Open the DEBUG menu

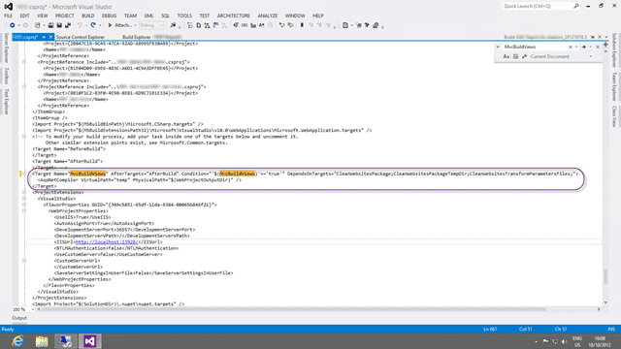pos(109,16)
